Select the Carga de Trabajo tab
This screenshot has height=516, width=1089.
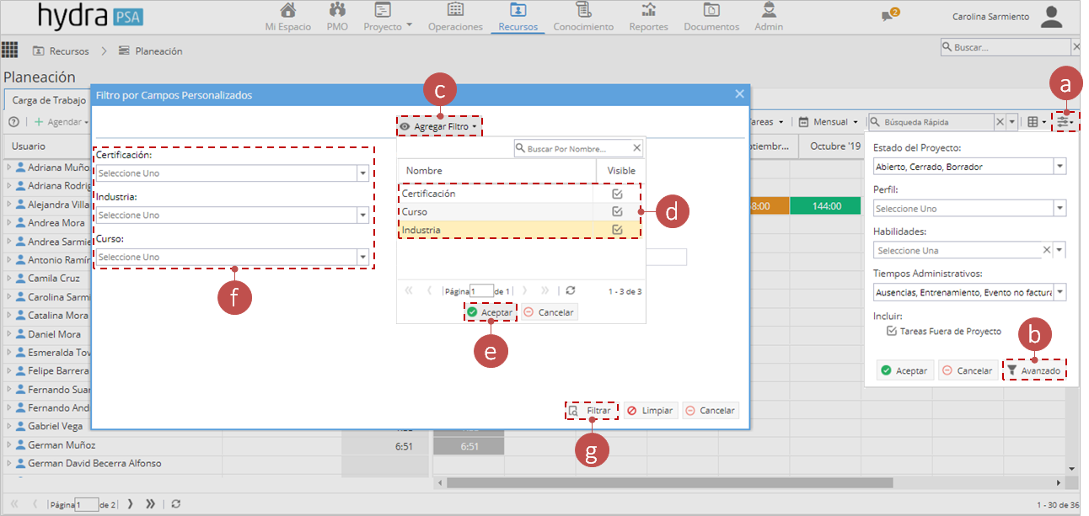[x=49, y=100]
